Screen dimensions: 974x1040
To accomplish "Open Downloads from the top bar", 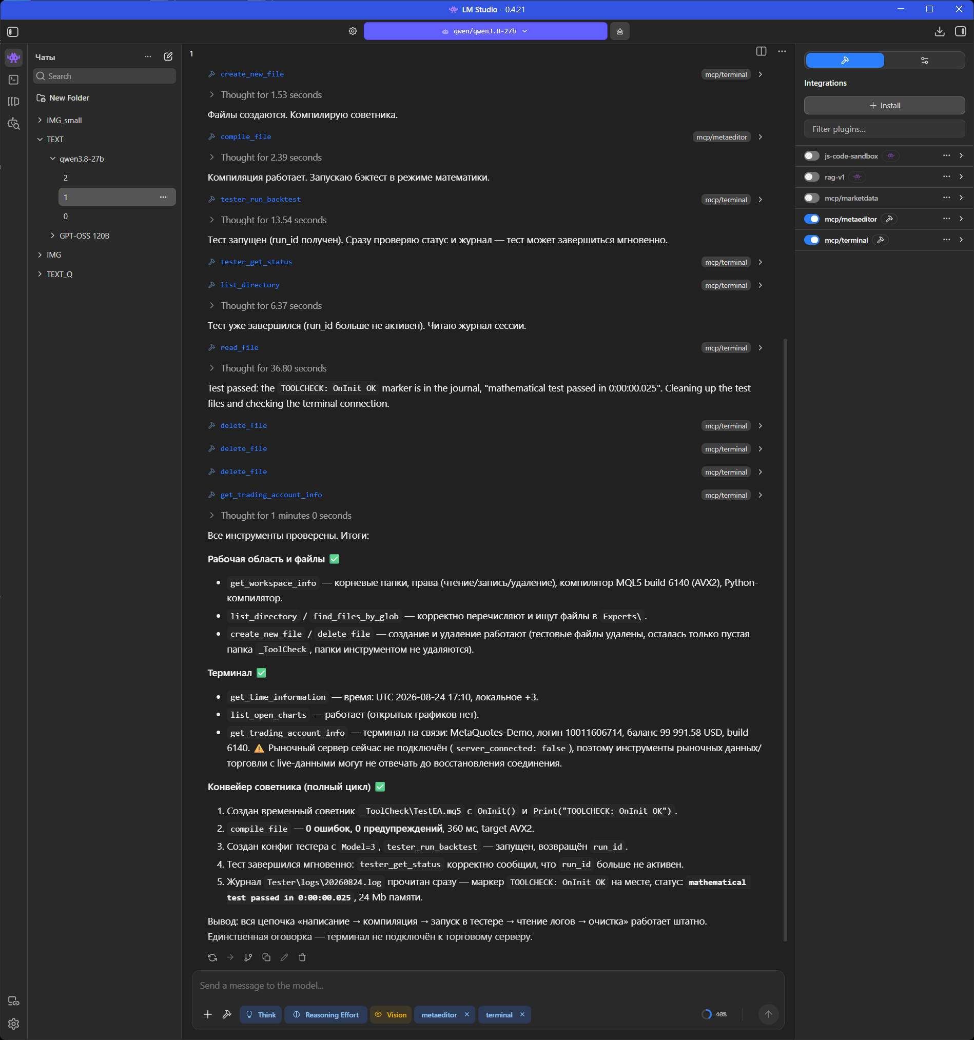I will [940, 31].
